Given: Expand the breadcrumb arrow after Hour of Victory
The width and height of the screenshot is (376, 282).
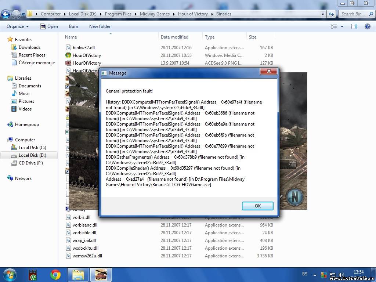Looking at the screenshot, I should click(x=212, y=14).
